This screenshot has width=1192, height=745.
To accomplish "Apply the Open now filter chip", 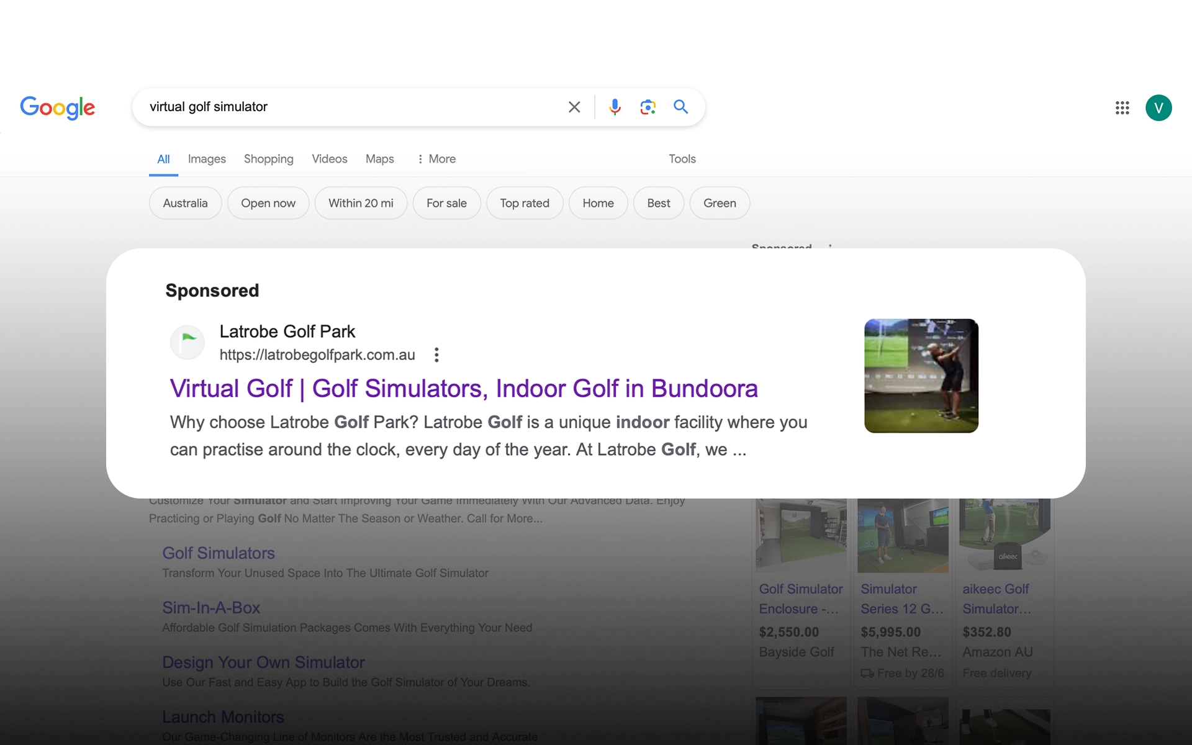I will pyautogui.click(x=268, y=203).
